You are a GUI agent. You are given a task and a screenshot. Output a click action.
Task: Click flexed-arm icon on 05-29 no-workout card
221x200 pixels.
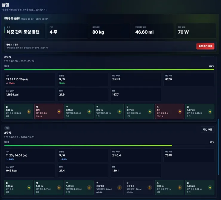[150, 187]
